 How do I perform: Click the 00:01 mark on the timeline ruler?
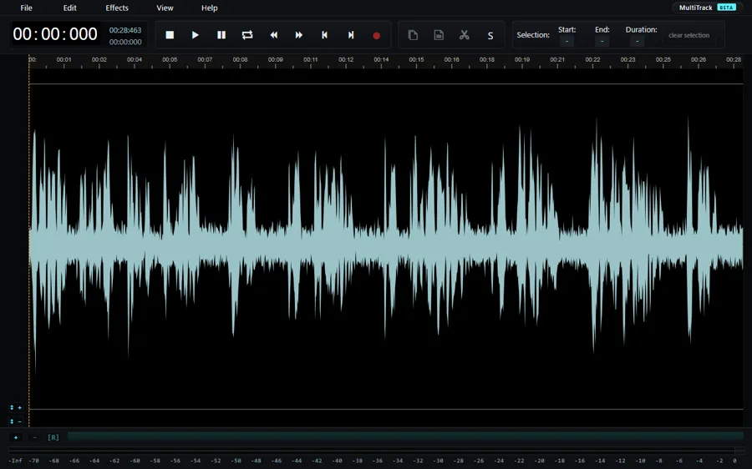(x=64, y=60)
